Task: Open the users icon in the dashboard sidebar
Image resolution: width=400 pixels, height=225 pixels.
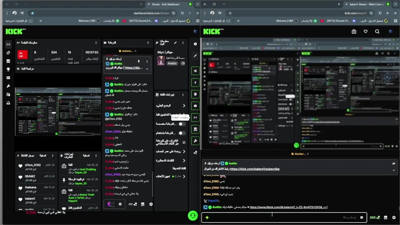Action: tap(8, 94)
